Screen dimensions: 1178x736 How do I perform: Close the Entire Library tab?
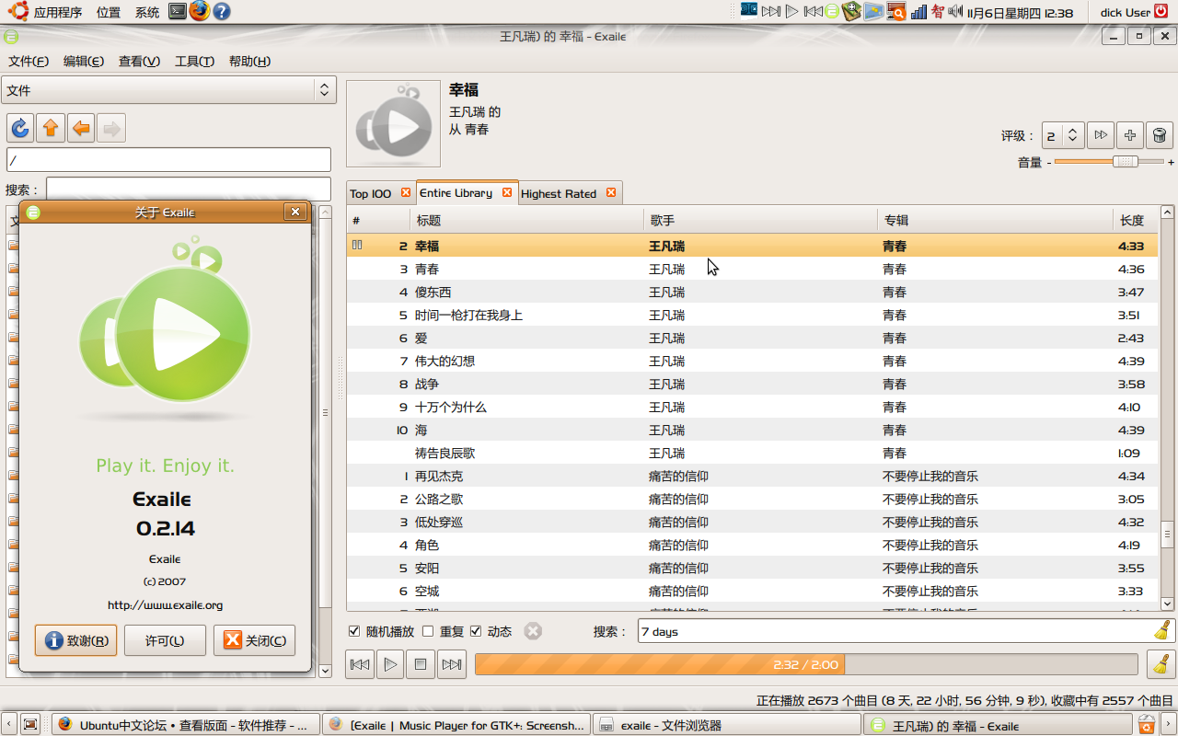pyautogui.click(x=507, y=192)
